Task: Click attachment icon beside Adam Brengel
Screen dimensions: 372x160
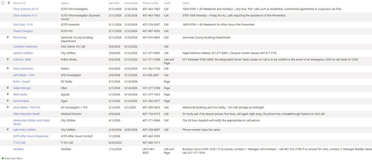Action: point(7,88)
